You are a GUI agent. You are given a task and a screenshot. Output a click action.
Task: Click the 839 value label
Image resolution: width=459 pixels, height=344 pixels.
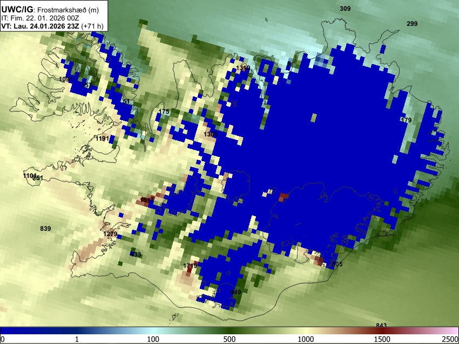45,229
